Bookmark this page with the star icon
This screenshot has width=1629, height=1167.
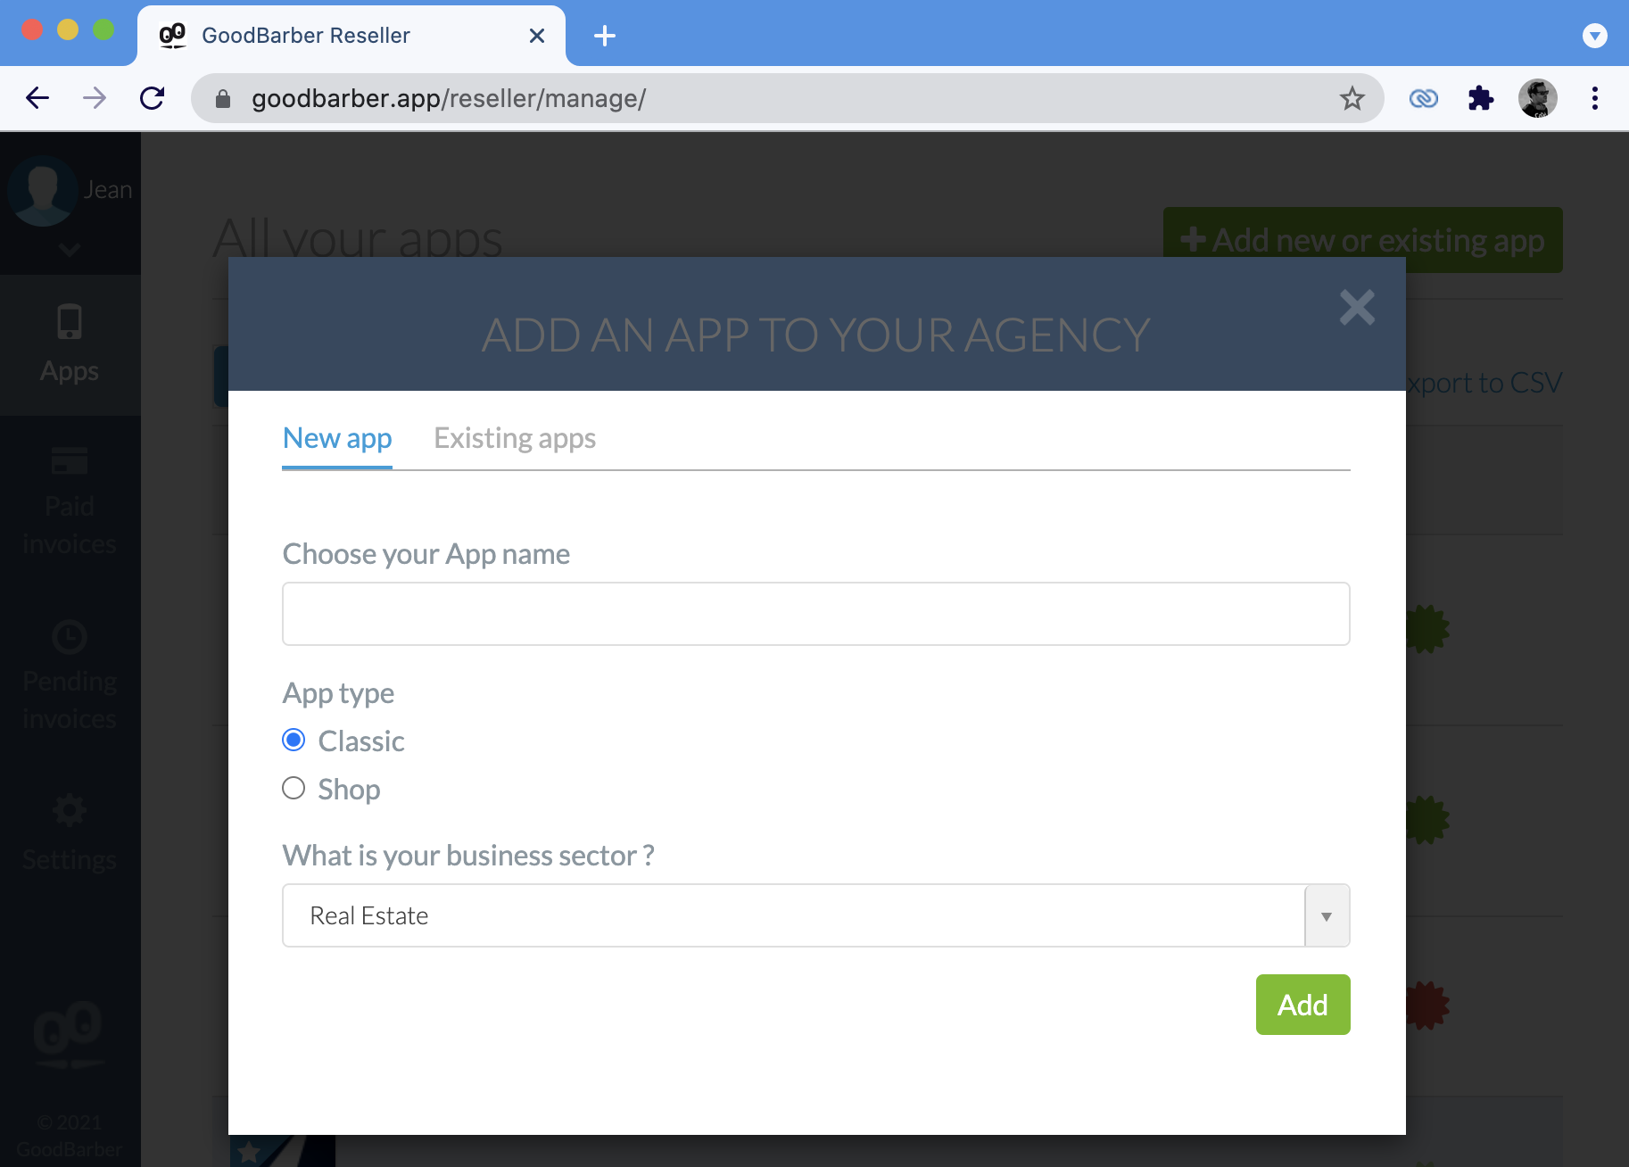1352,98
